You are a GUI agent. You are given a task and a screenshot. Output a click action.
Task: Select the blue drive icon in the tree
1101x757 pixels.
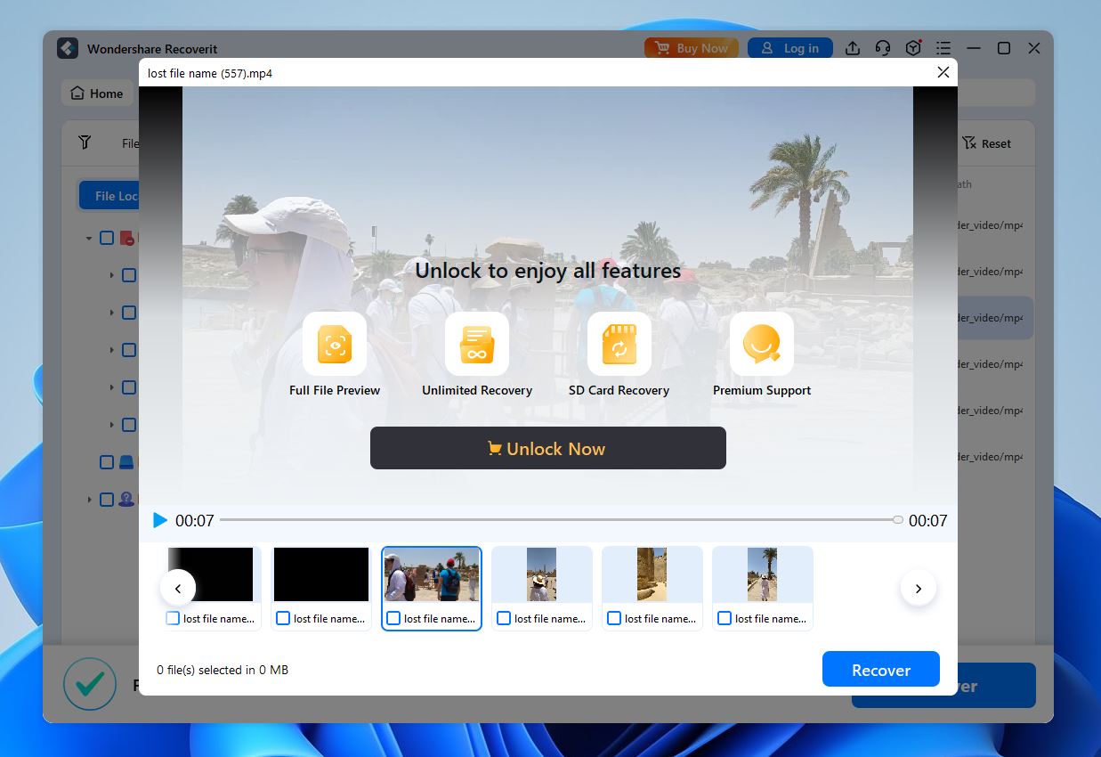pos(127,462)
